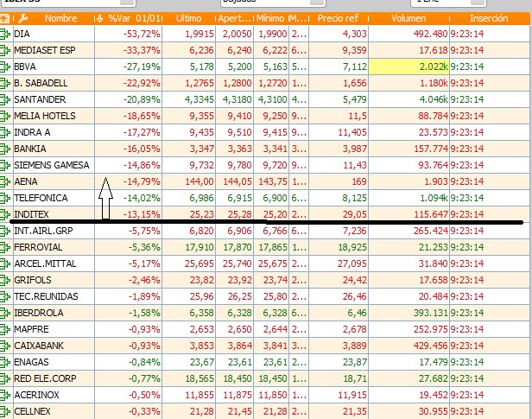Sort by the Ultimo column header
The width and height of the screenshot is (532, 419).
pyautogui.click(x=188, y=18)
